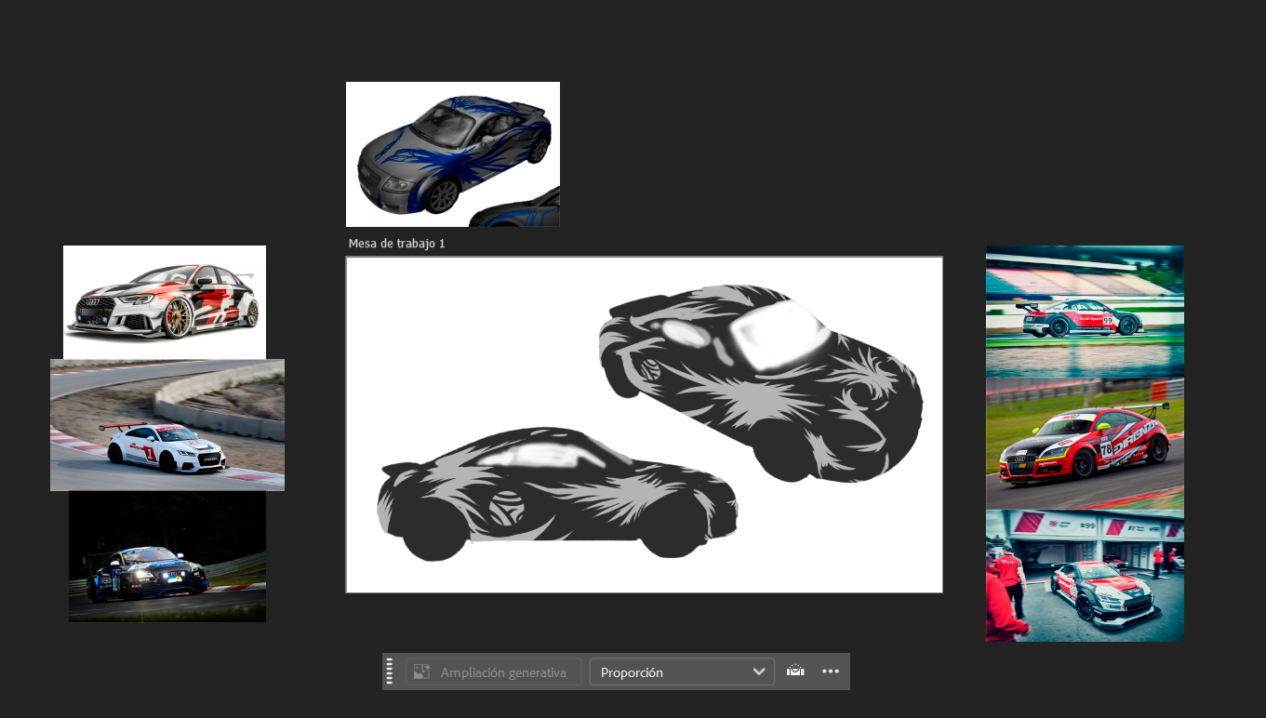
Task: Click the white number 1 Audi track photo
Action: point(167,425)
